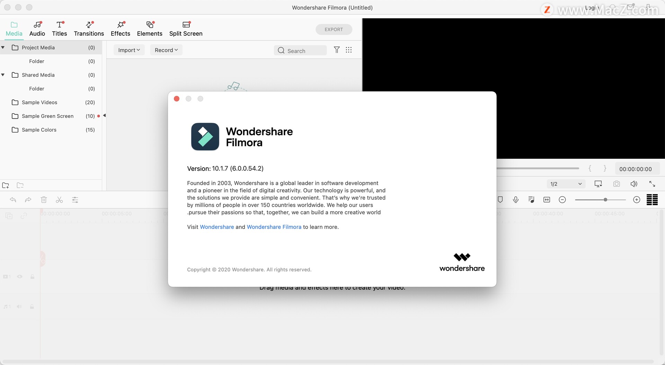
Task: Close the About Filmora dialog
Action: point(177,99)
